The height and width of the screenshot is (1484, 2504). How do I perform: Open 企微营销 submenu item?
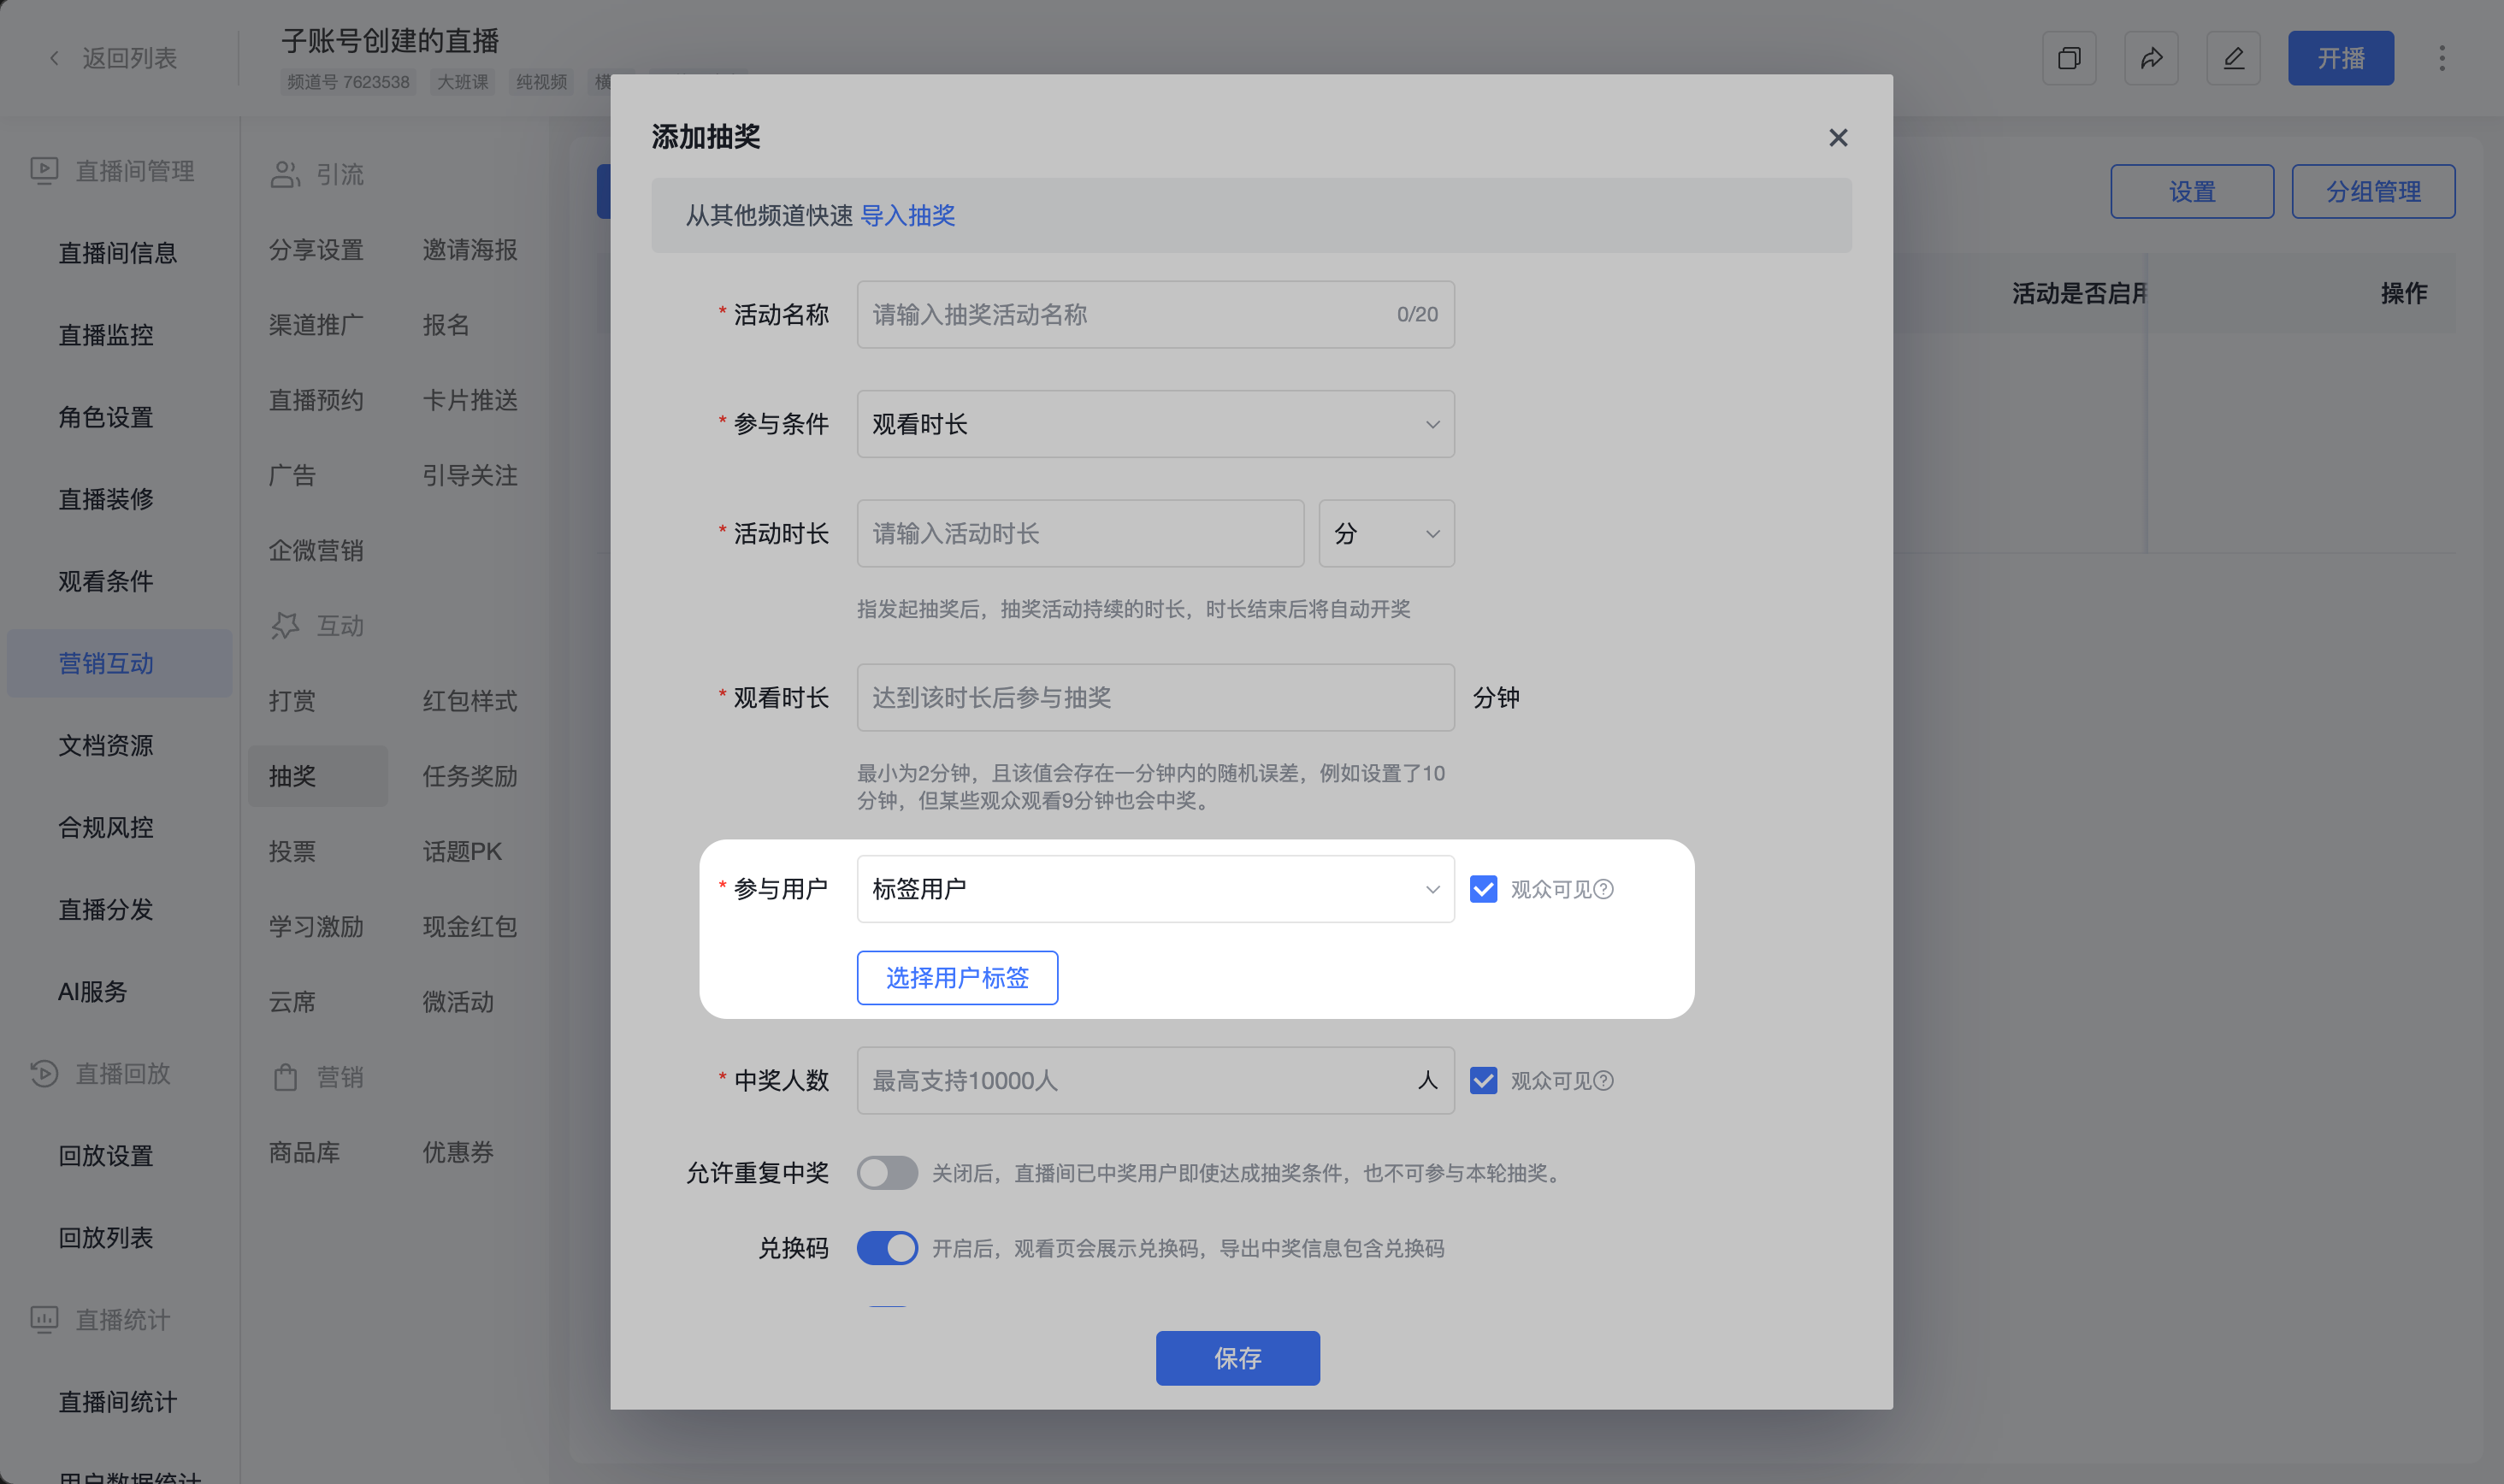tap(316, 550)
